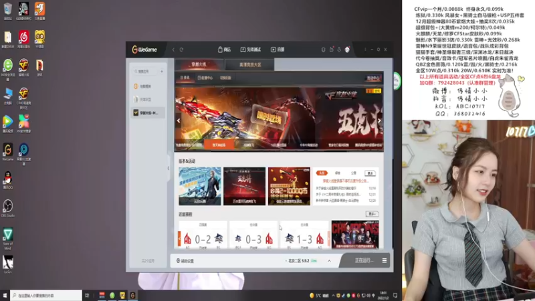The image size is (535, 301).
Task: Open the second sidebar item with white icon
Action: tap(147, 99)
